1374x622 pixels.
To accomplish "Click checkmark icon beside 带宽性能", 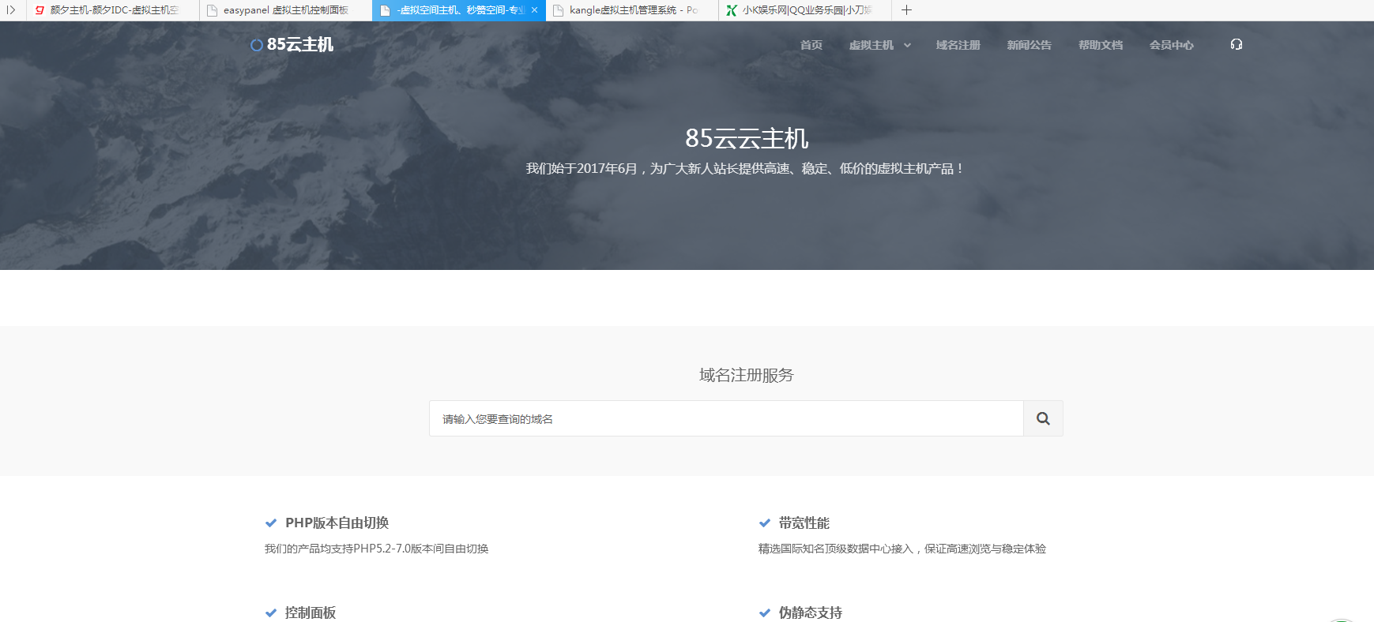I will [765, 523].
